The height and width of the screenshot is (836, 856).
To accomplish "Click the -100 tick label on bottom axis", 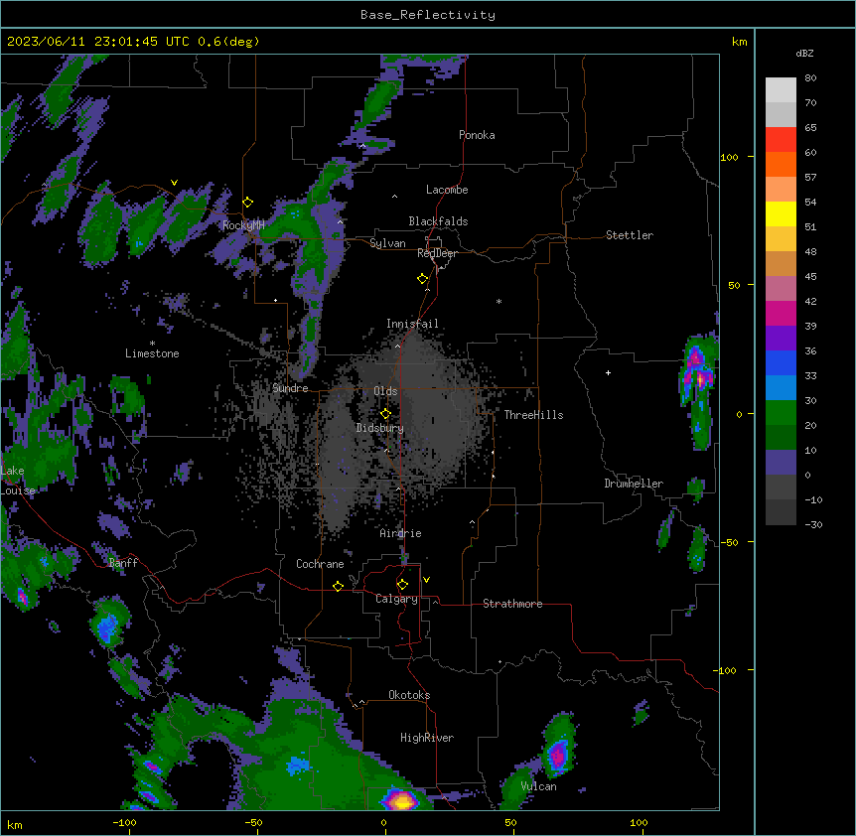I will 124,822.
